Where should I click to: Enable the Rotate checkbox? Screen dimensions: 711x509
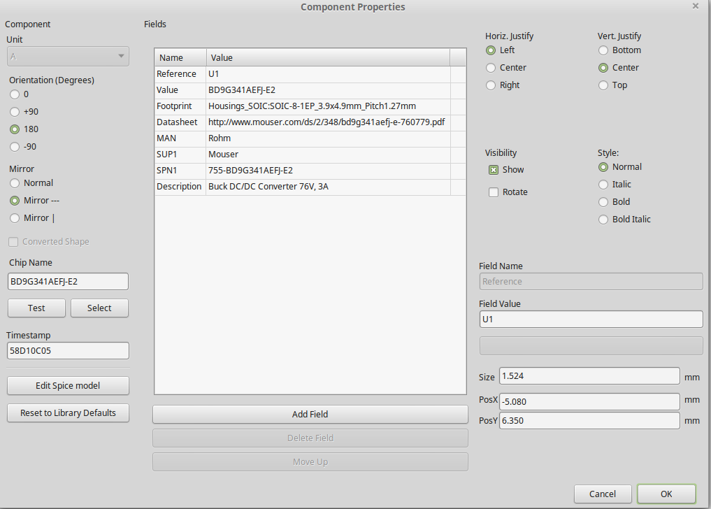[494, 192]
